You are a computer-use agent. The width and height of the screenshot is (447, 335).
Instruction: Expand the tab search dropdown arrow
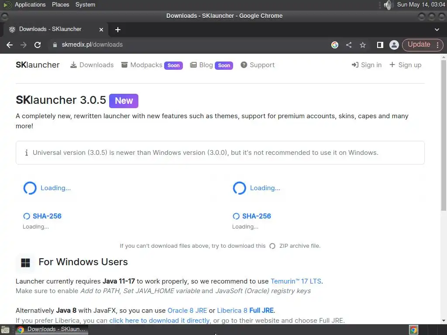[437, 30]
